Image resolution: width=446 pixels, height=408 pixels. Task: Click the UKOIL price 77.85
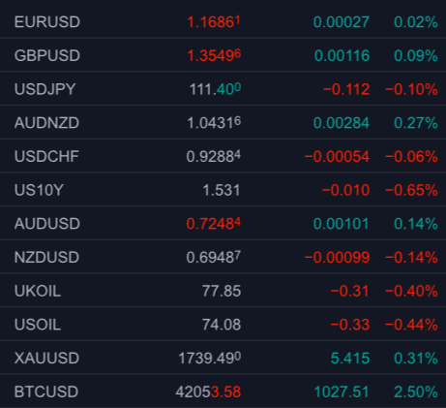pyautogui.click(x=222, y=291)
